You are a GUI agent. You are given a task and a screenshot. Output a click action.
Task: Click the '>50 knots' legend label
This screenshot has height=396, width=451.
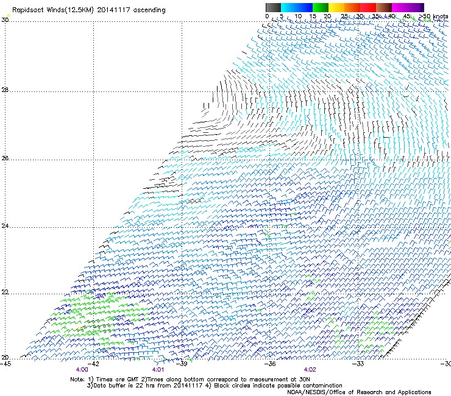(x=433, y=16)
